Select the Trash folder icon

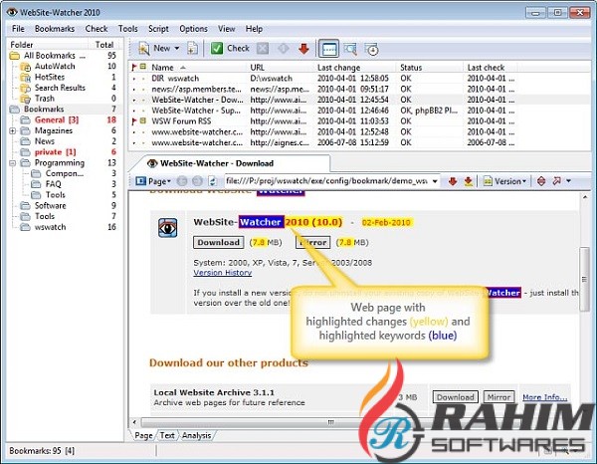point(25,99)
